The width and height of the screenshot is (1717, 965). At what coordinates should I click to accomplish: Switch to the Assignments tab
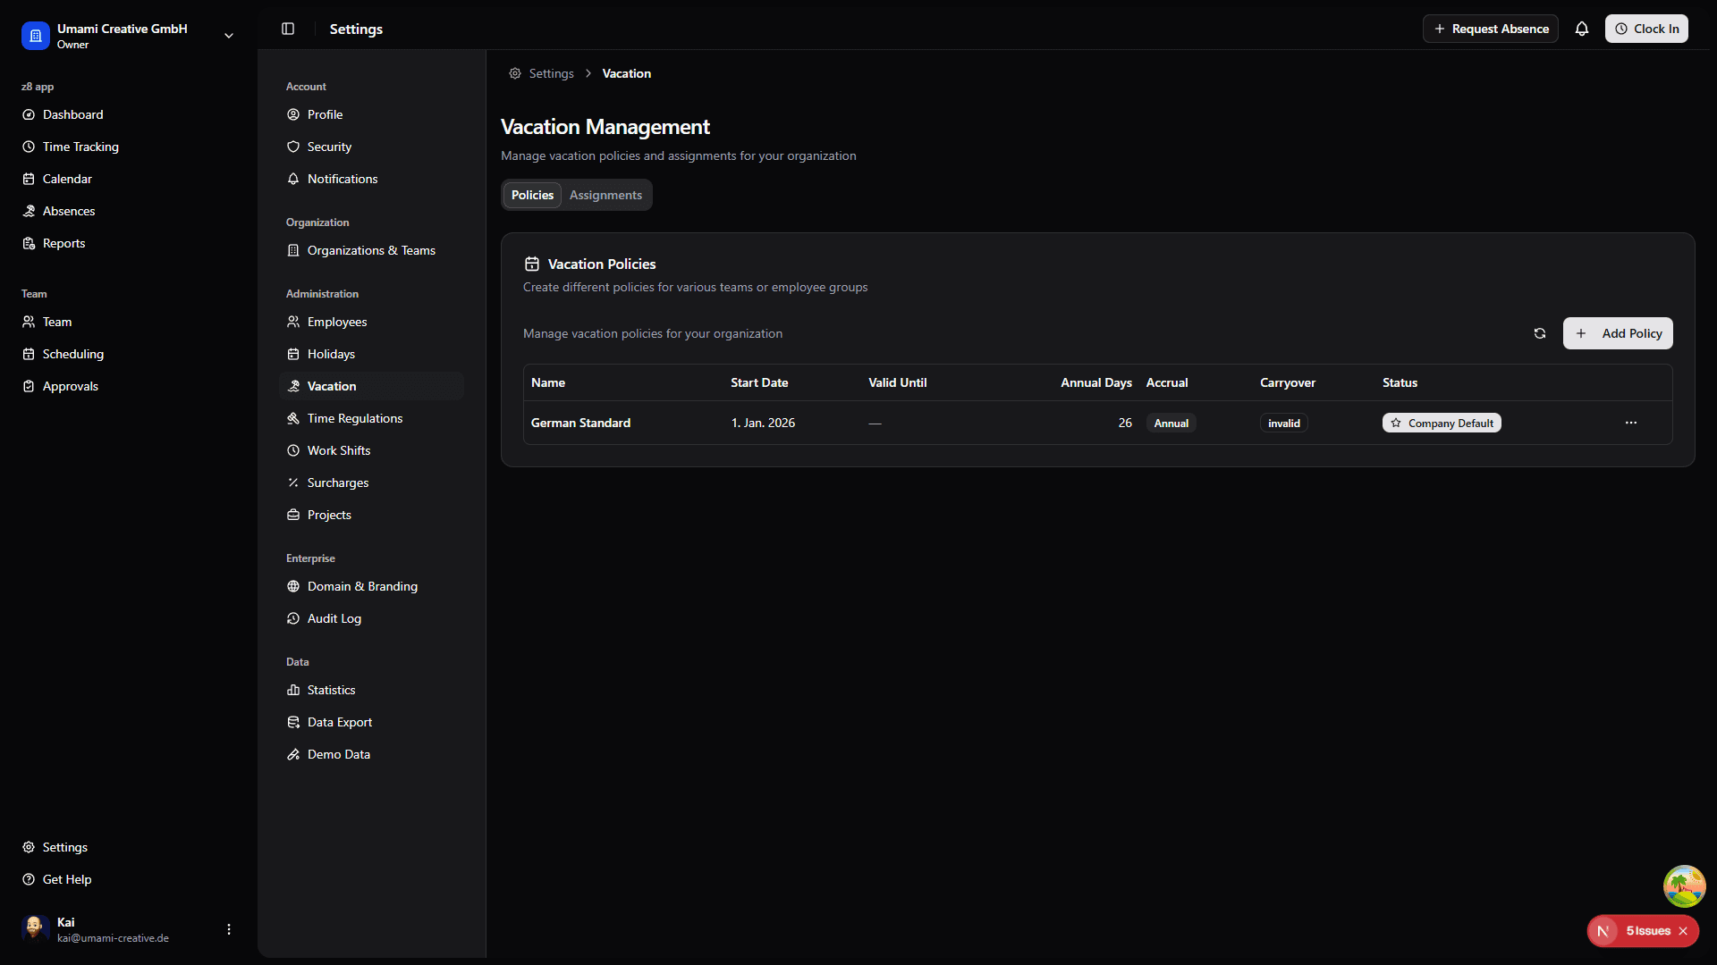[605, 195]
